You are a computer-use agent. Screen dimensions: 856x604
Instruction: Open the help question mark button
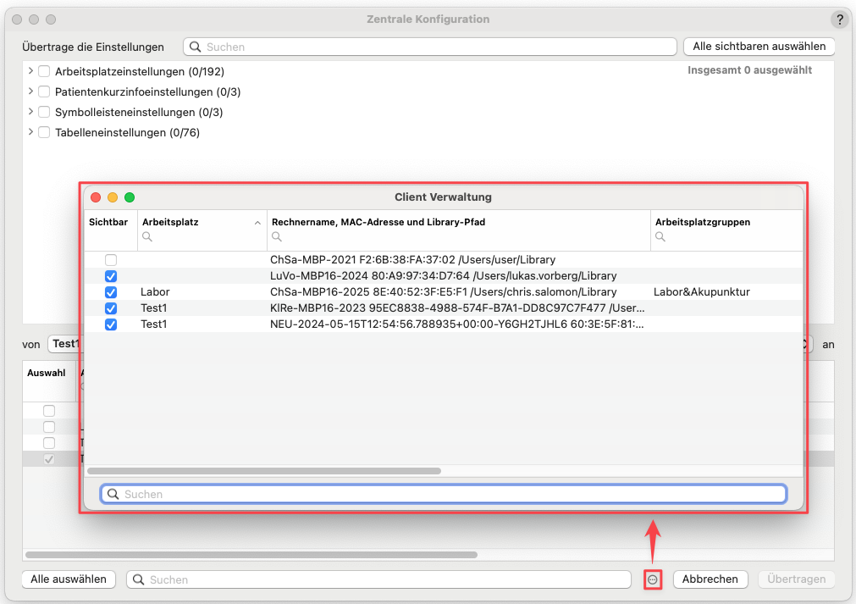(840, 19)
